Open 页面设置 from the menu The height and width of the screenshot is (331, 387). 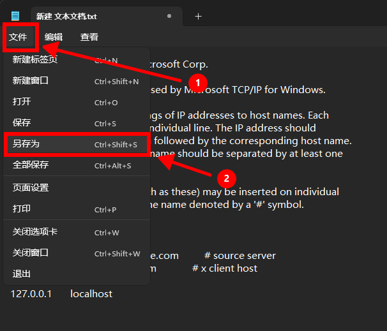31,188
